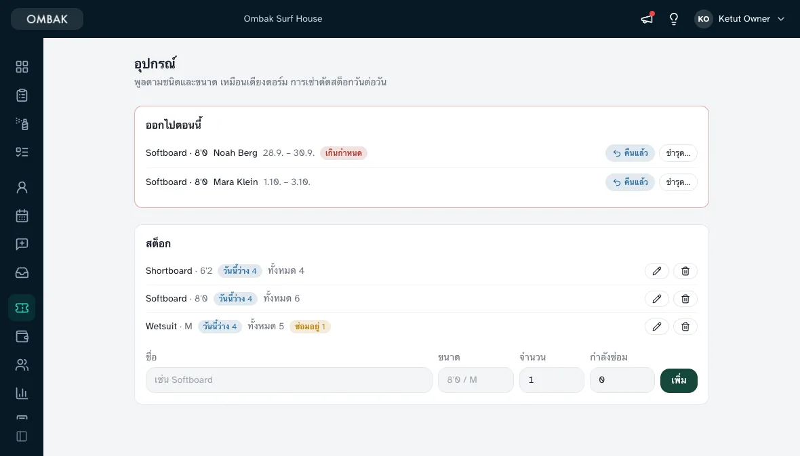Mark Noah Berg's Softboard as returned
Image resolution: width=800 pixels, height=456 pixels.
point(630,153)
